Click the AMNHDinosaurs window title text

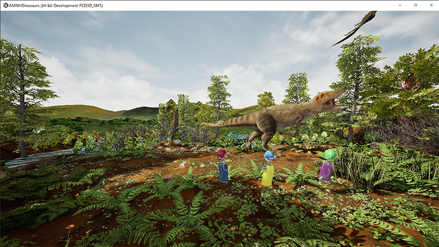[x=56, y=5]
